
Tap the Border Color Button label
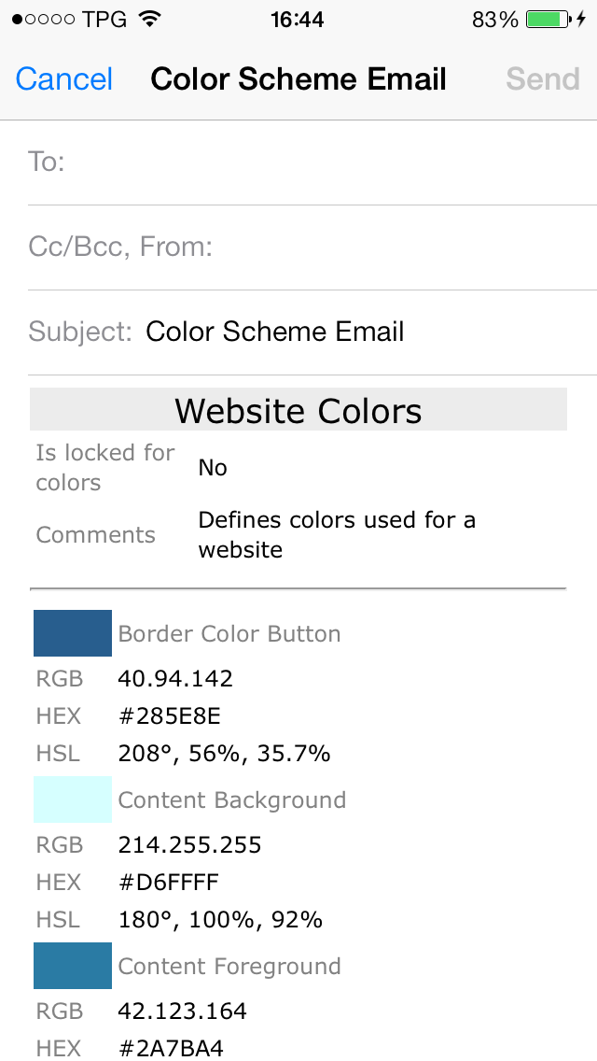[229, 634]
